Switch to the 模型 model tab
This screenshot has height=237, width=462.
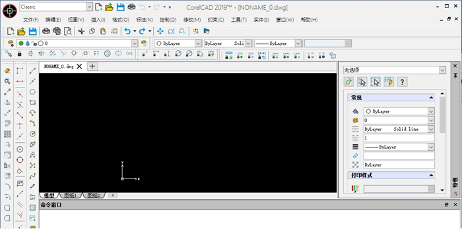click(49, 196)
